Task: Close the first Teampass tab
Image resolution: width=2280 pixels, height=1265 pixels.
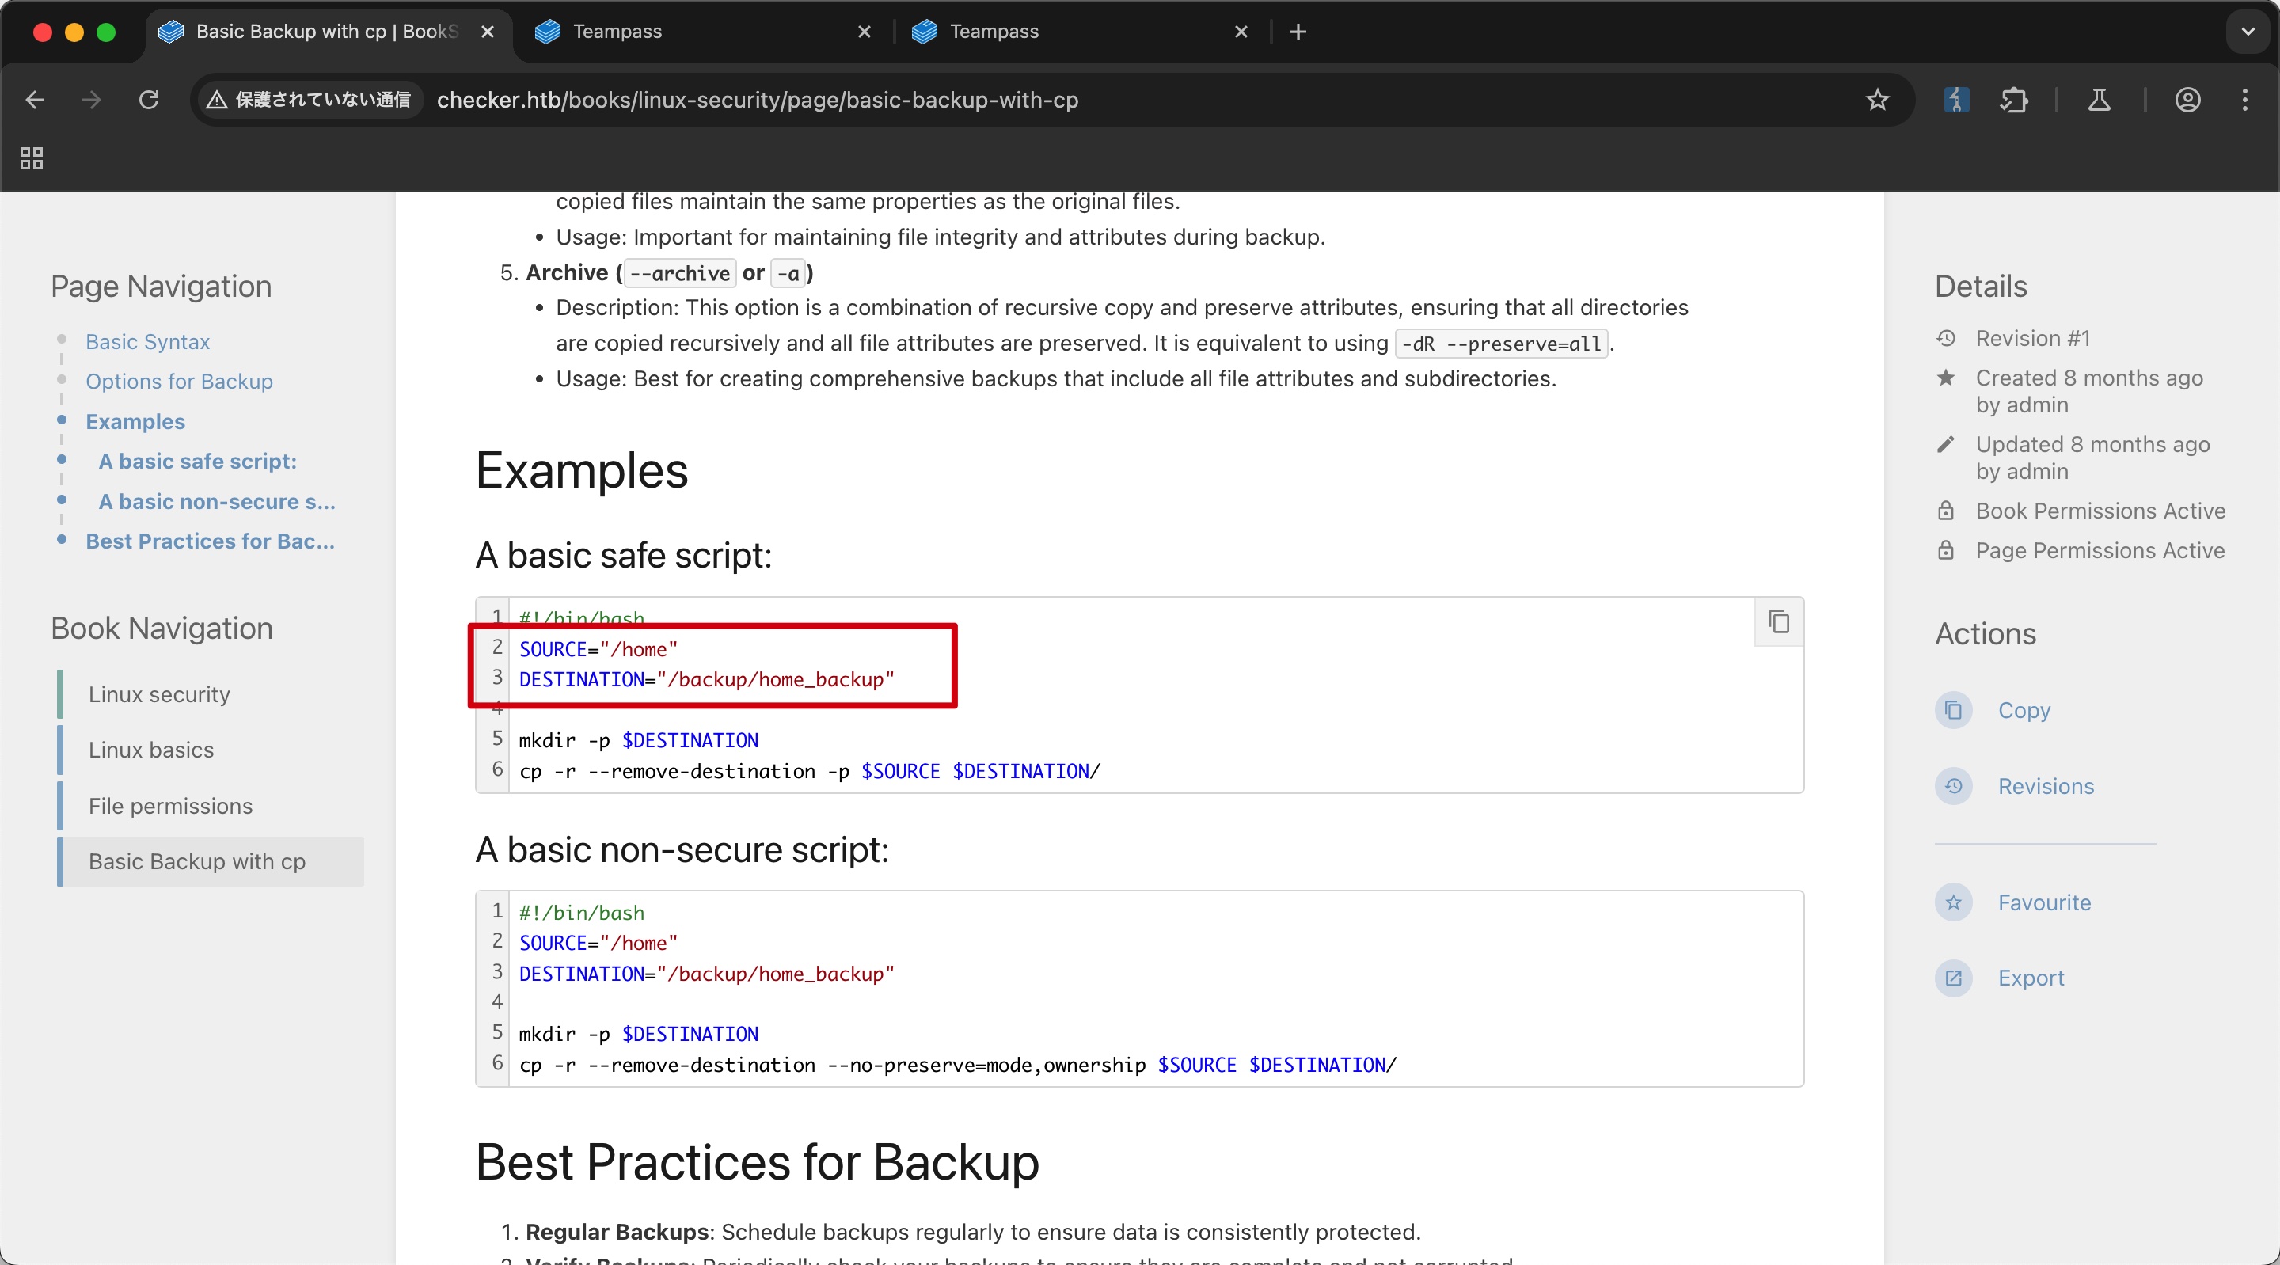Action: [x=864, y=32]
